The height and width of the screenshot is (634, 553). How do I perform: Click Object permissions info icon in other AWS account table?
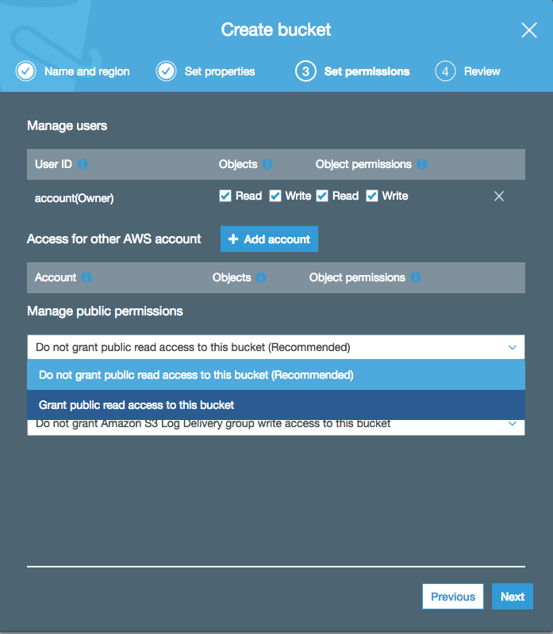[416, 277]
